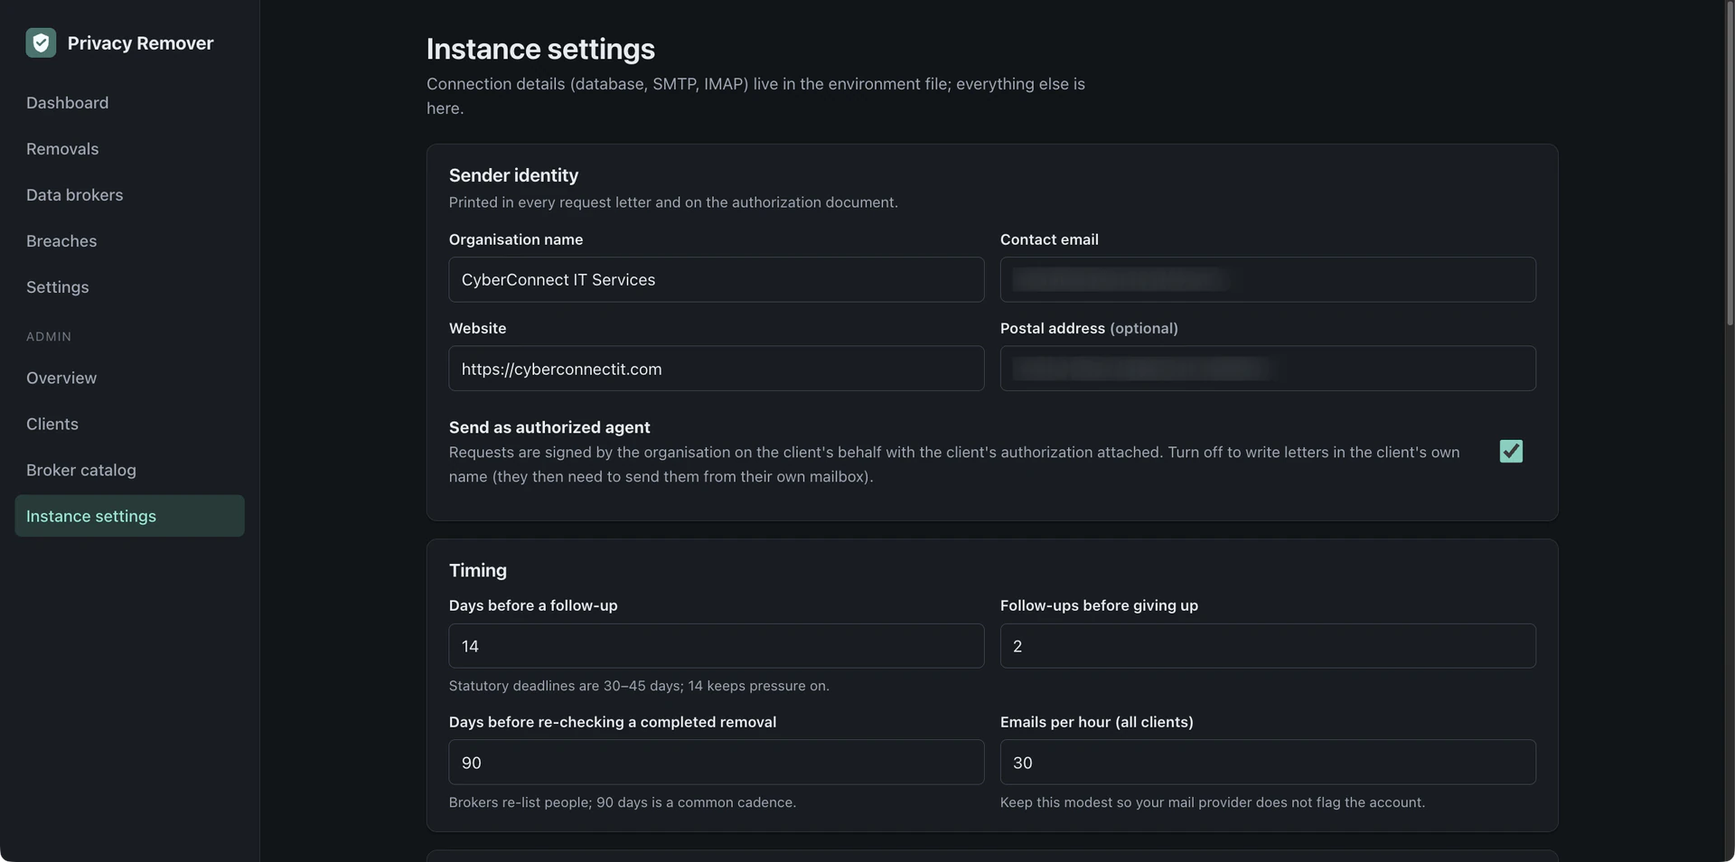
Task: Click the Privacy Remover shield logo icon
Action: point(41,42)
